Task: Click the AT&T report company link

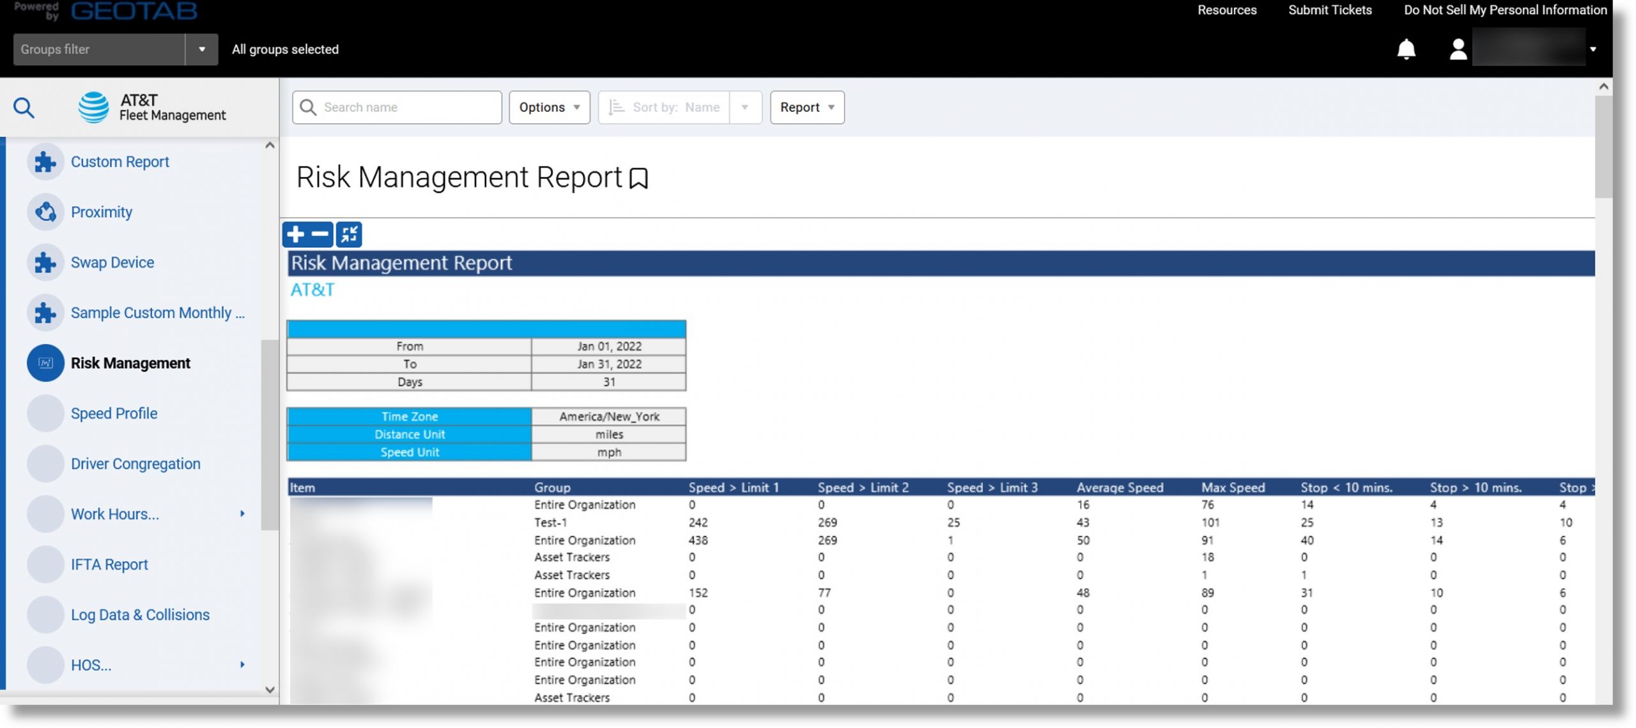Action: (313, 290)
